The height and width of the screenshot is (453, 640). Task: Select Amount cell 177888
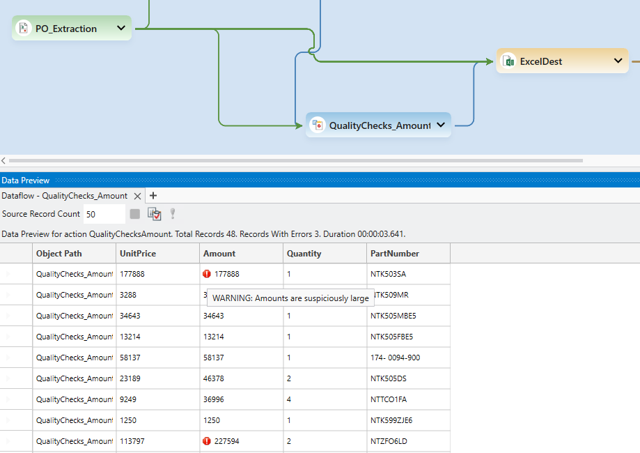(242, 274)
